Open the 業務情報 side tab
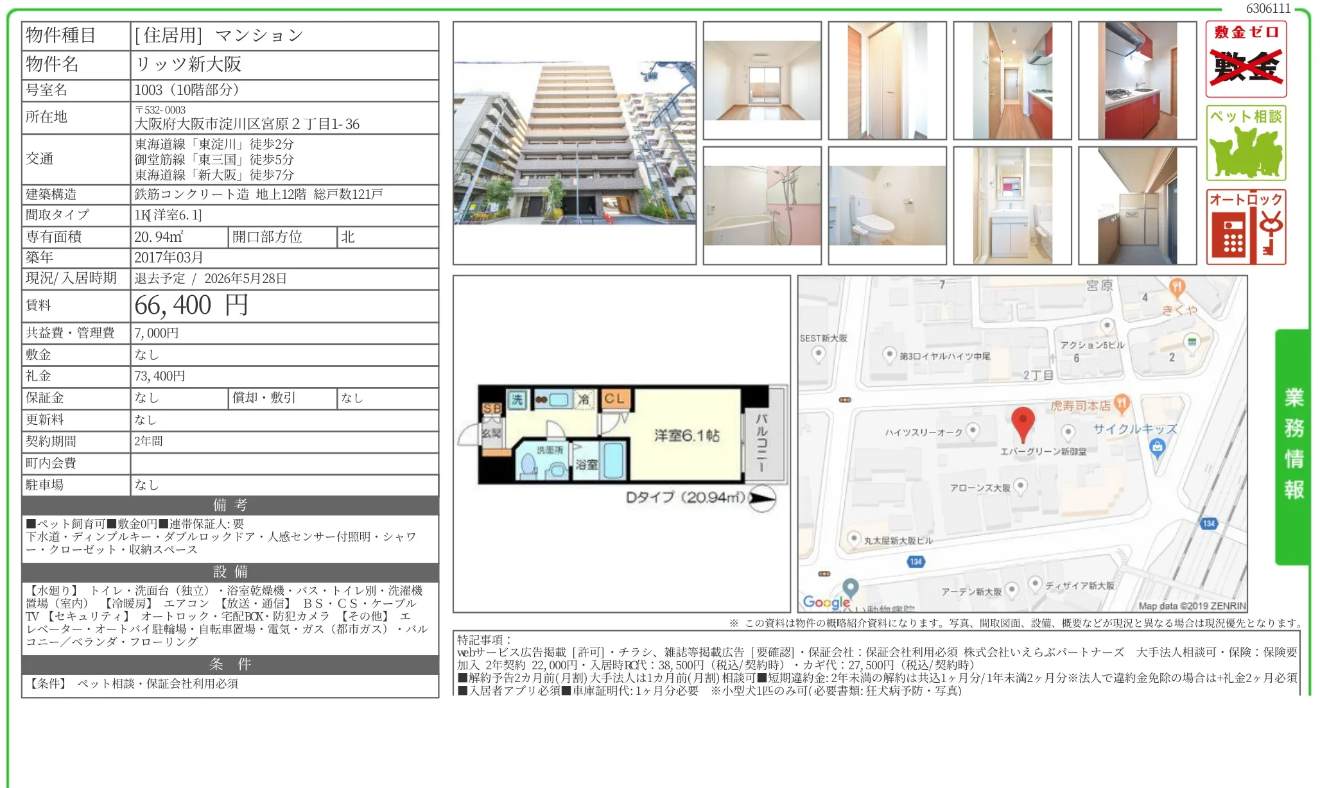The width and height of the screenshot is (1320, 788). (1293, 447)
